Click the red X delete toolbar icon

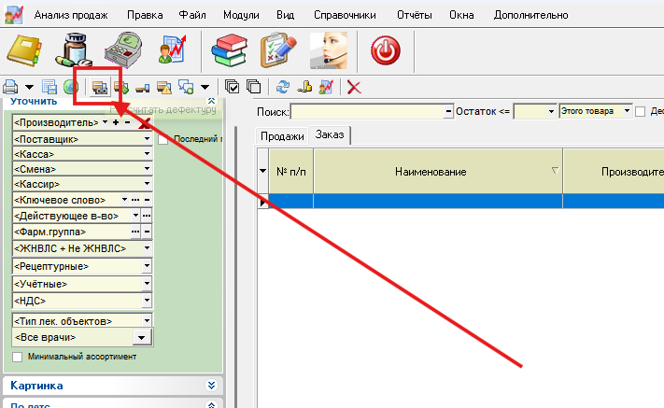tap(354, 88)
